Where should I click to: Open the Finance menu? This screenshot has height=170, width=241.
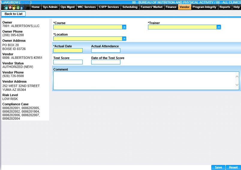(171, 7)
